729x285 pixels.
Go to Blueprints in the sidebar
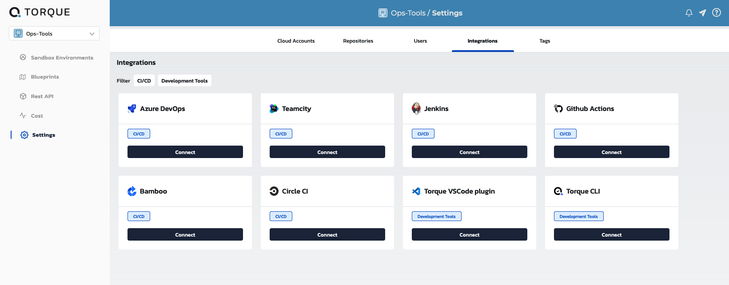(45, 77)
